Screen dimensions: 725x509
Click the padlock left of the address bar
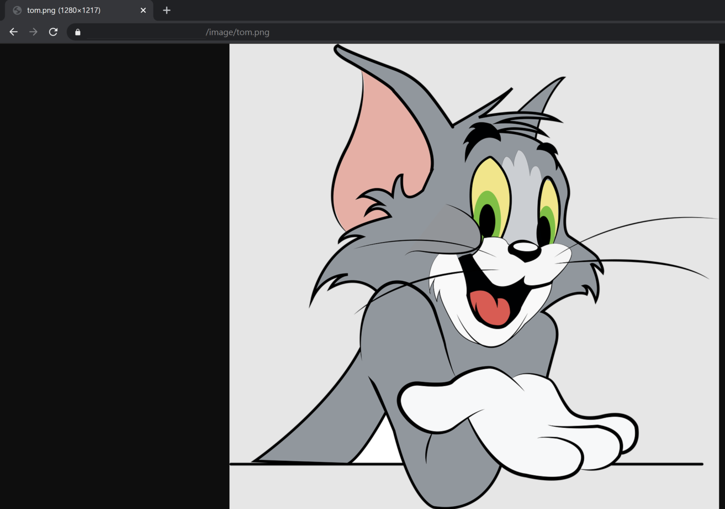coord(77,32)
